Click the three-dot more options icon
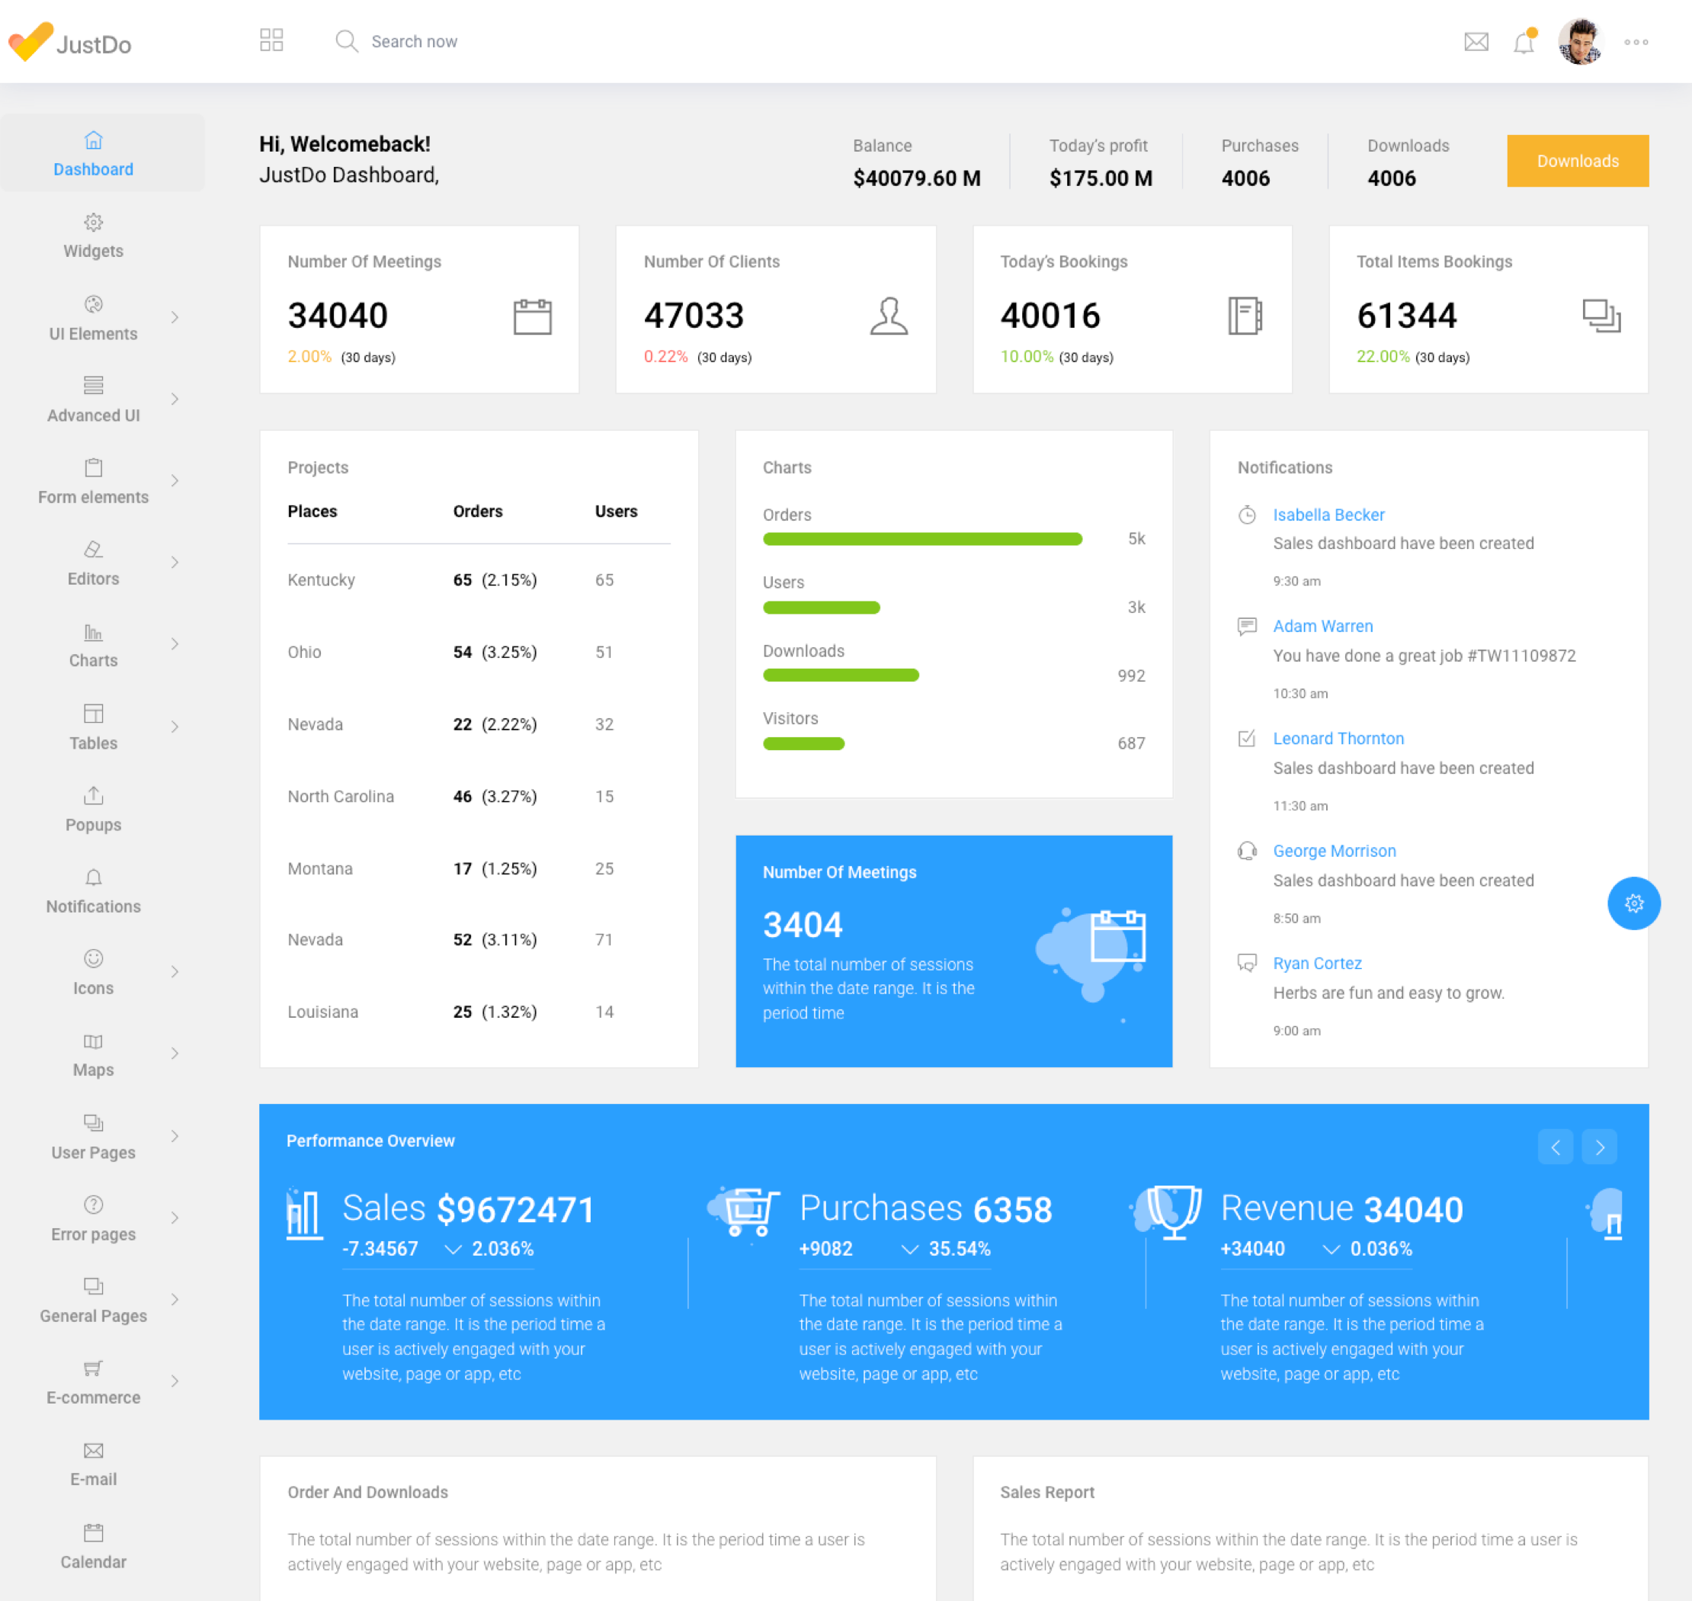 [x=1635, y=42]
